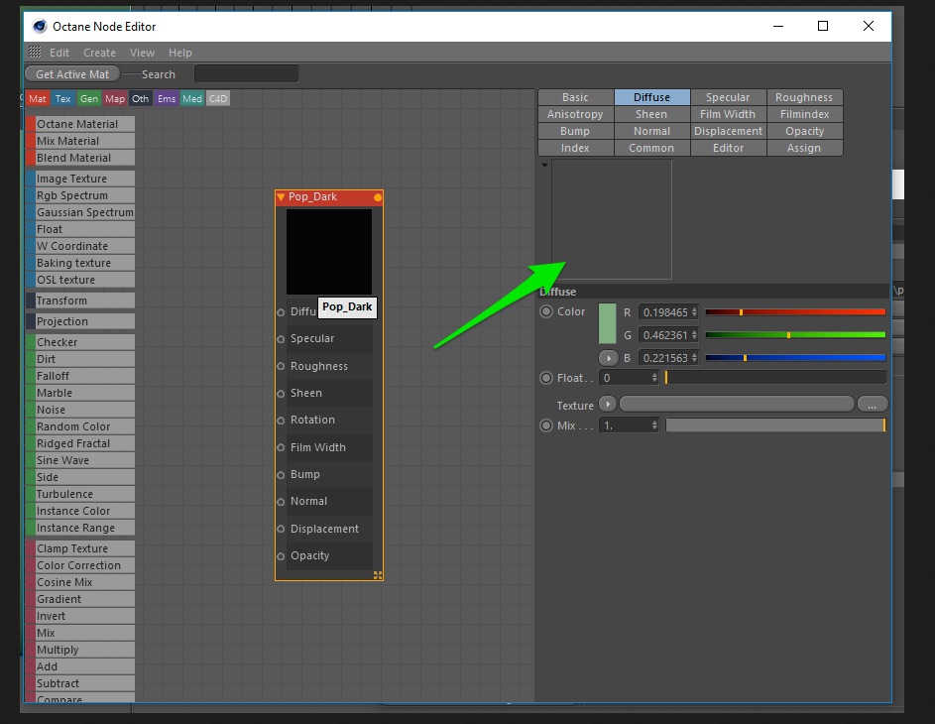This screenshot has height=724, width=935.
Task: Toggle the Med filter tag
Action: (192, 98)
